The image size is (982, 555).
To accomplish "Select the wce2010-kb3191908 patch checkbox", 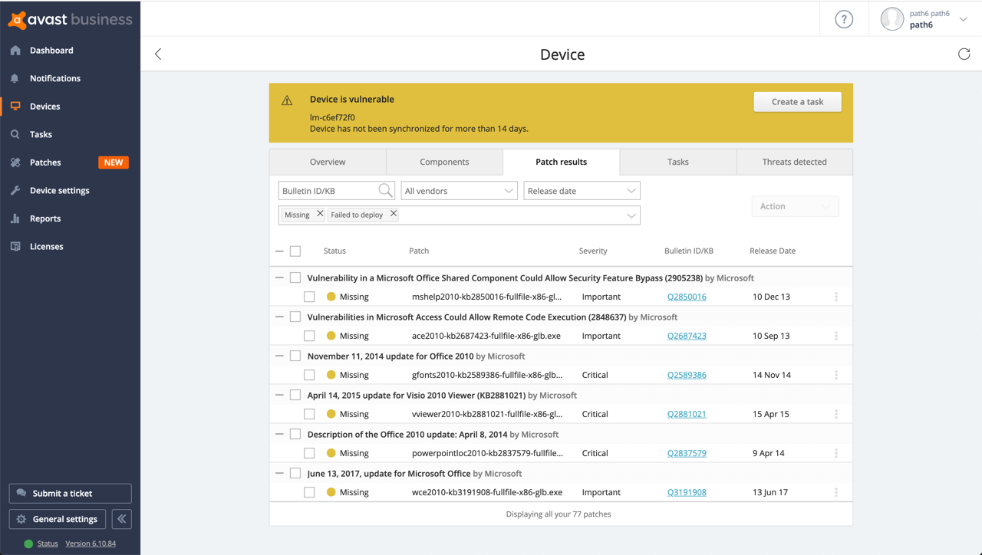I will (x=309, y=492).
